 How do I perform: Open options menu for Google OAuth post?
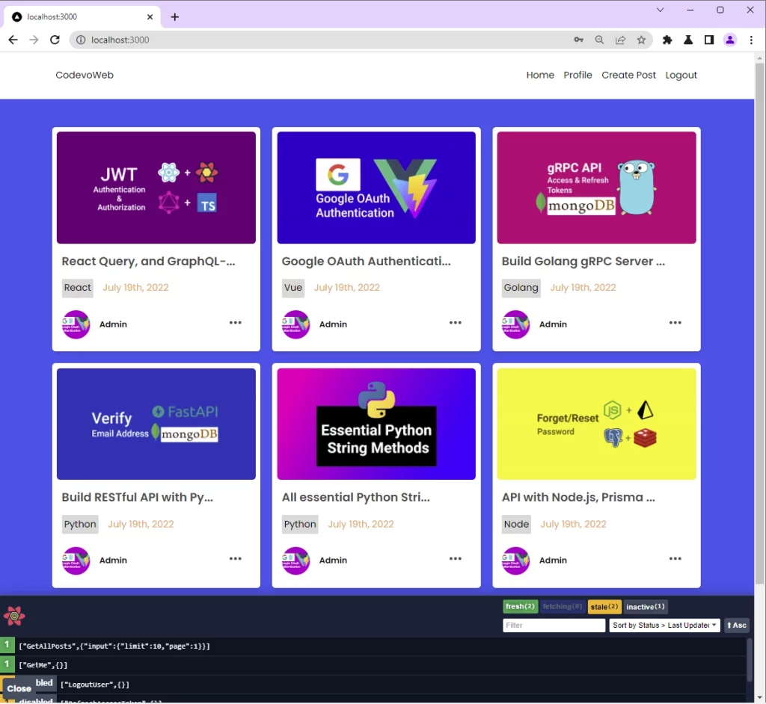click(x=456, y=323)
